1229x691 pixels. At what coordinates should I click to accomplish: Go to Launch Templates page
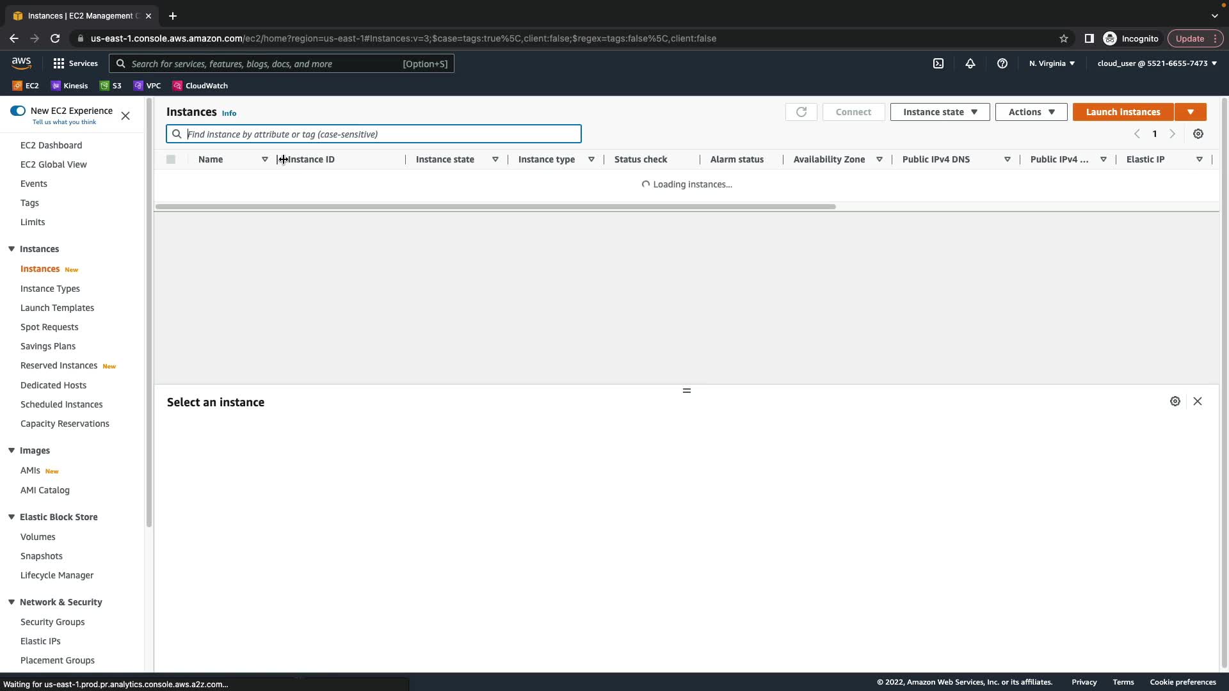(x=57, y=308)
